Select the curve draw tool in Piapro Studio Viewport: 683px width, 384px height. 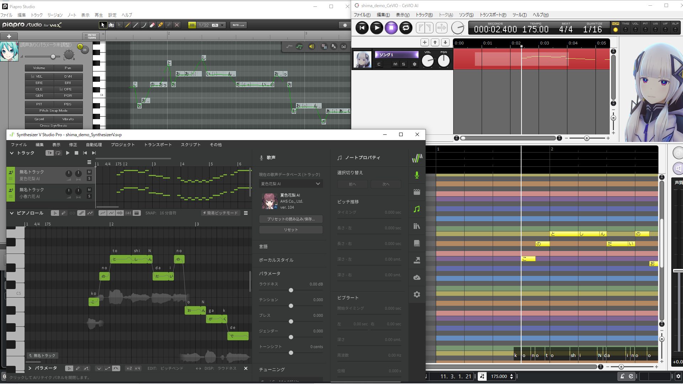[144, 25]
